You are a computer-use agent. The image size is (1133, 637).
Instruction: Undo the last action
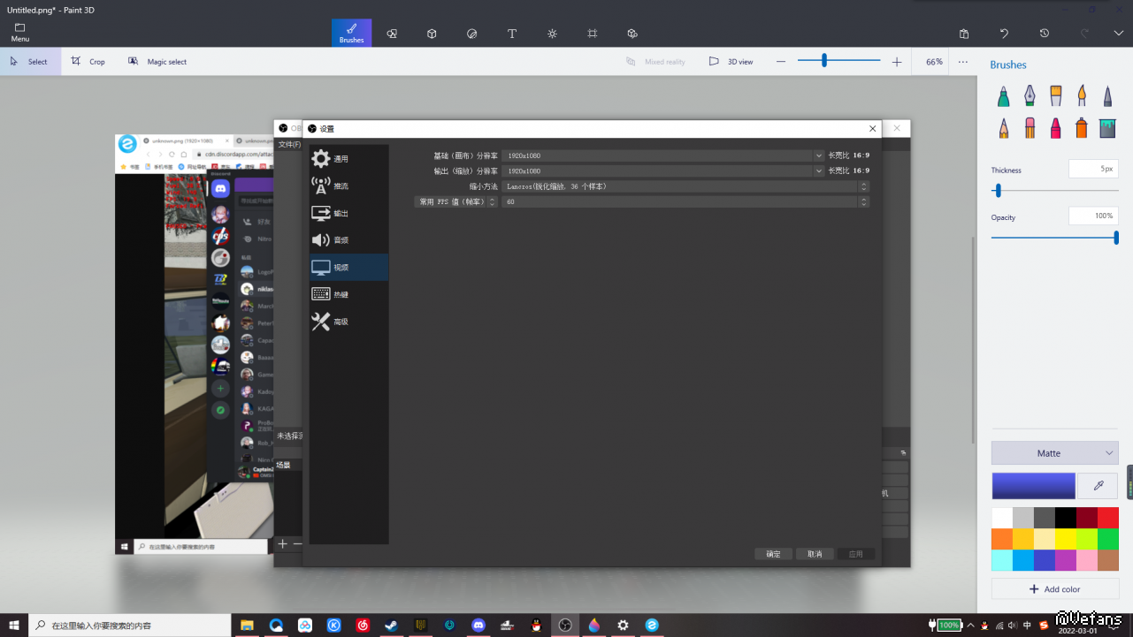tap(1004, 34)
